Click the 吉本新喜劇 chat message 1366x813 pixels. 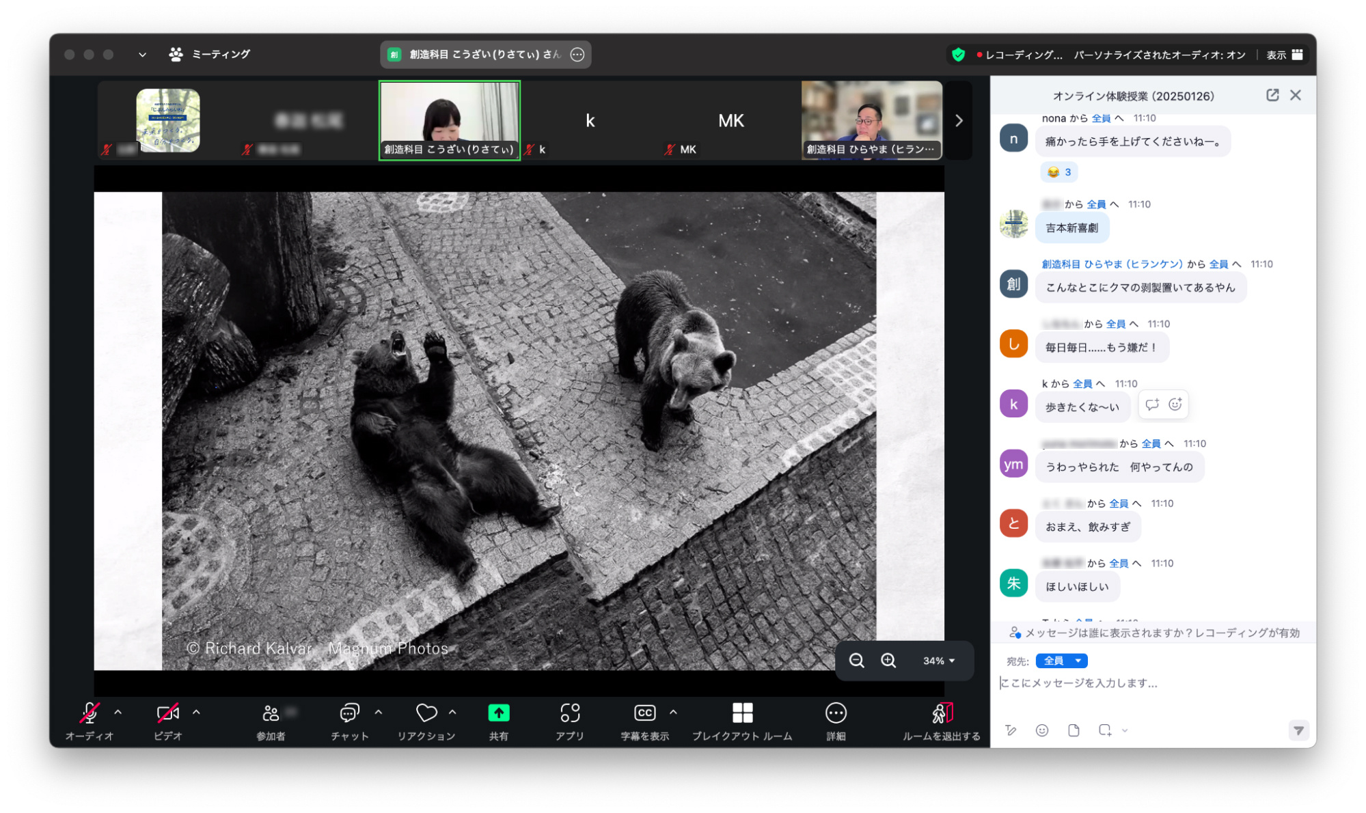[x=1072, y=228]
